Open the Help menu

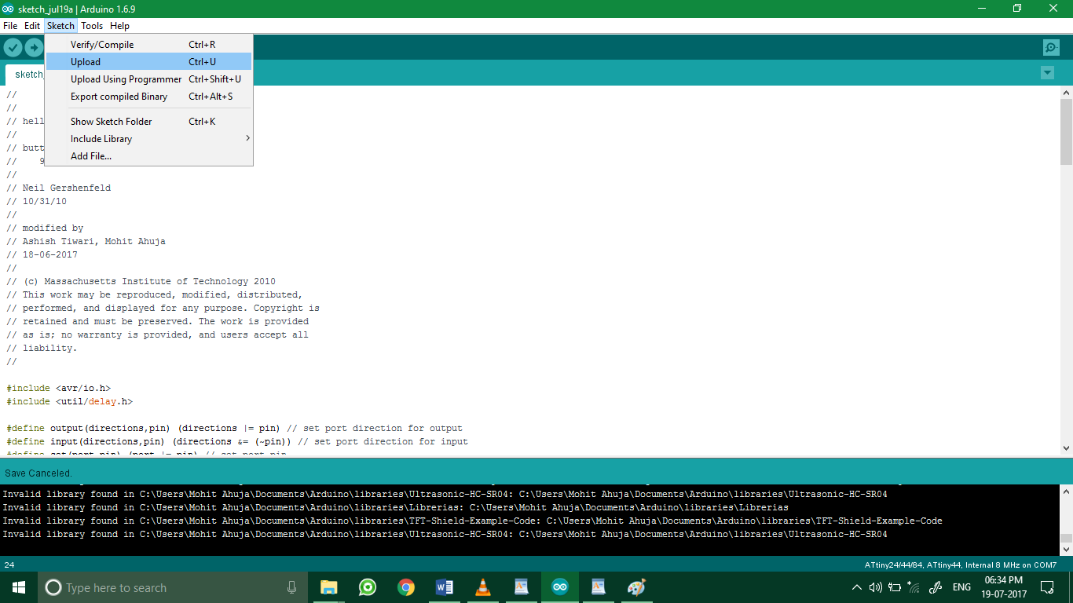coord(119,26)
